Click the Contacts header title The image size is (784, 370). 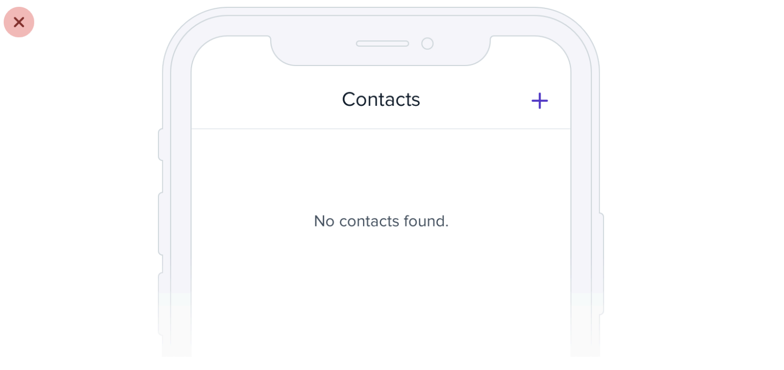click(381, 100)
